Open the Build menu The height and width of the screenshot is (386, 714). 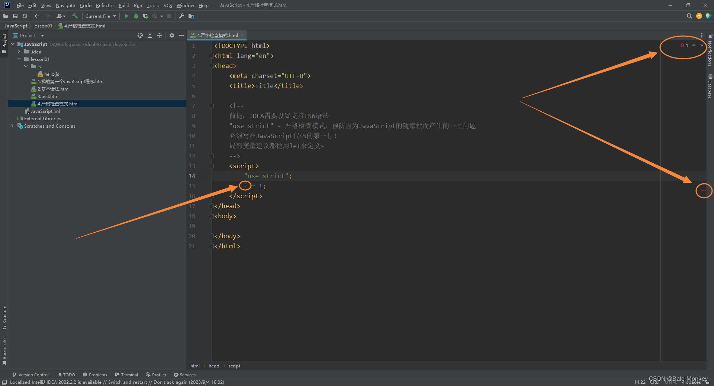pyautogui.click(x=124, y=5)
